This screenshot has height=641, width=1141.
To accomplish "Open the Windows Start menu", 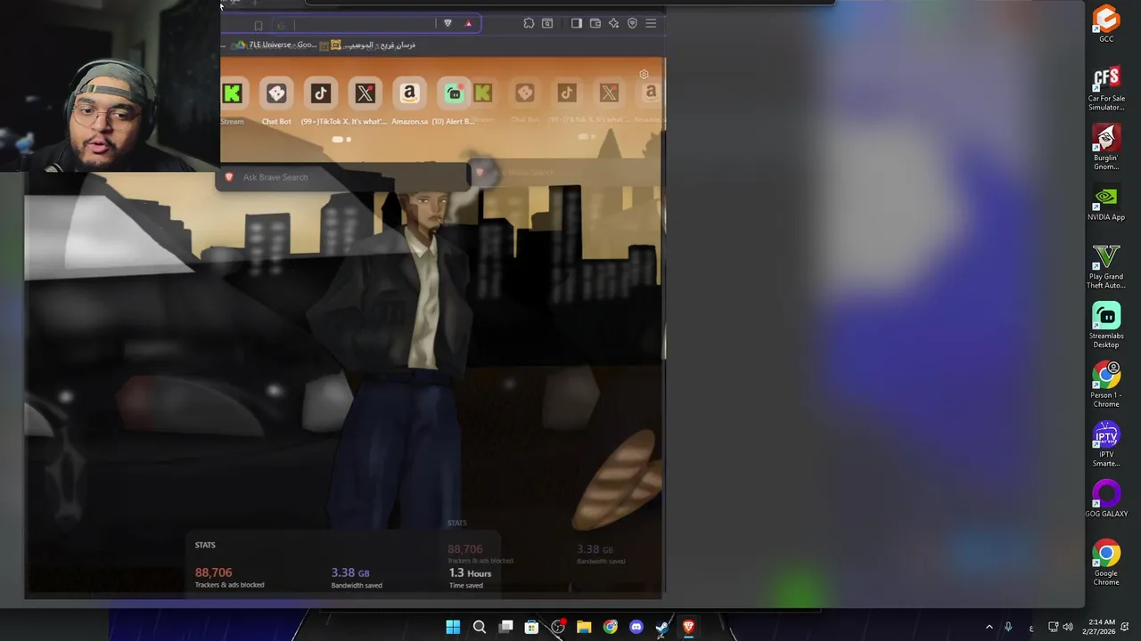I will [453, 627].
